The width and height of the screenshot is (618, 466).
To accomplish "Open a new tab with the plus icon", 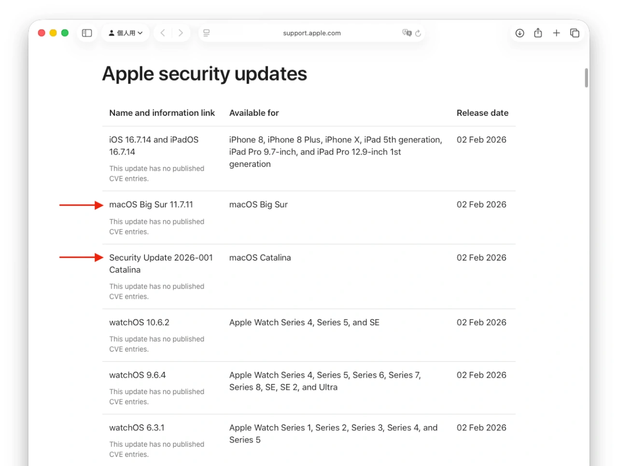I will pyautogui.click(x=556, y=33).
